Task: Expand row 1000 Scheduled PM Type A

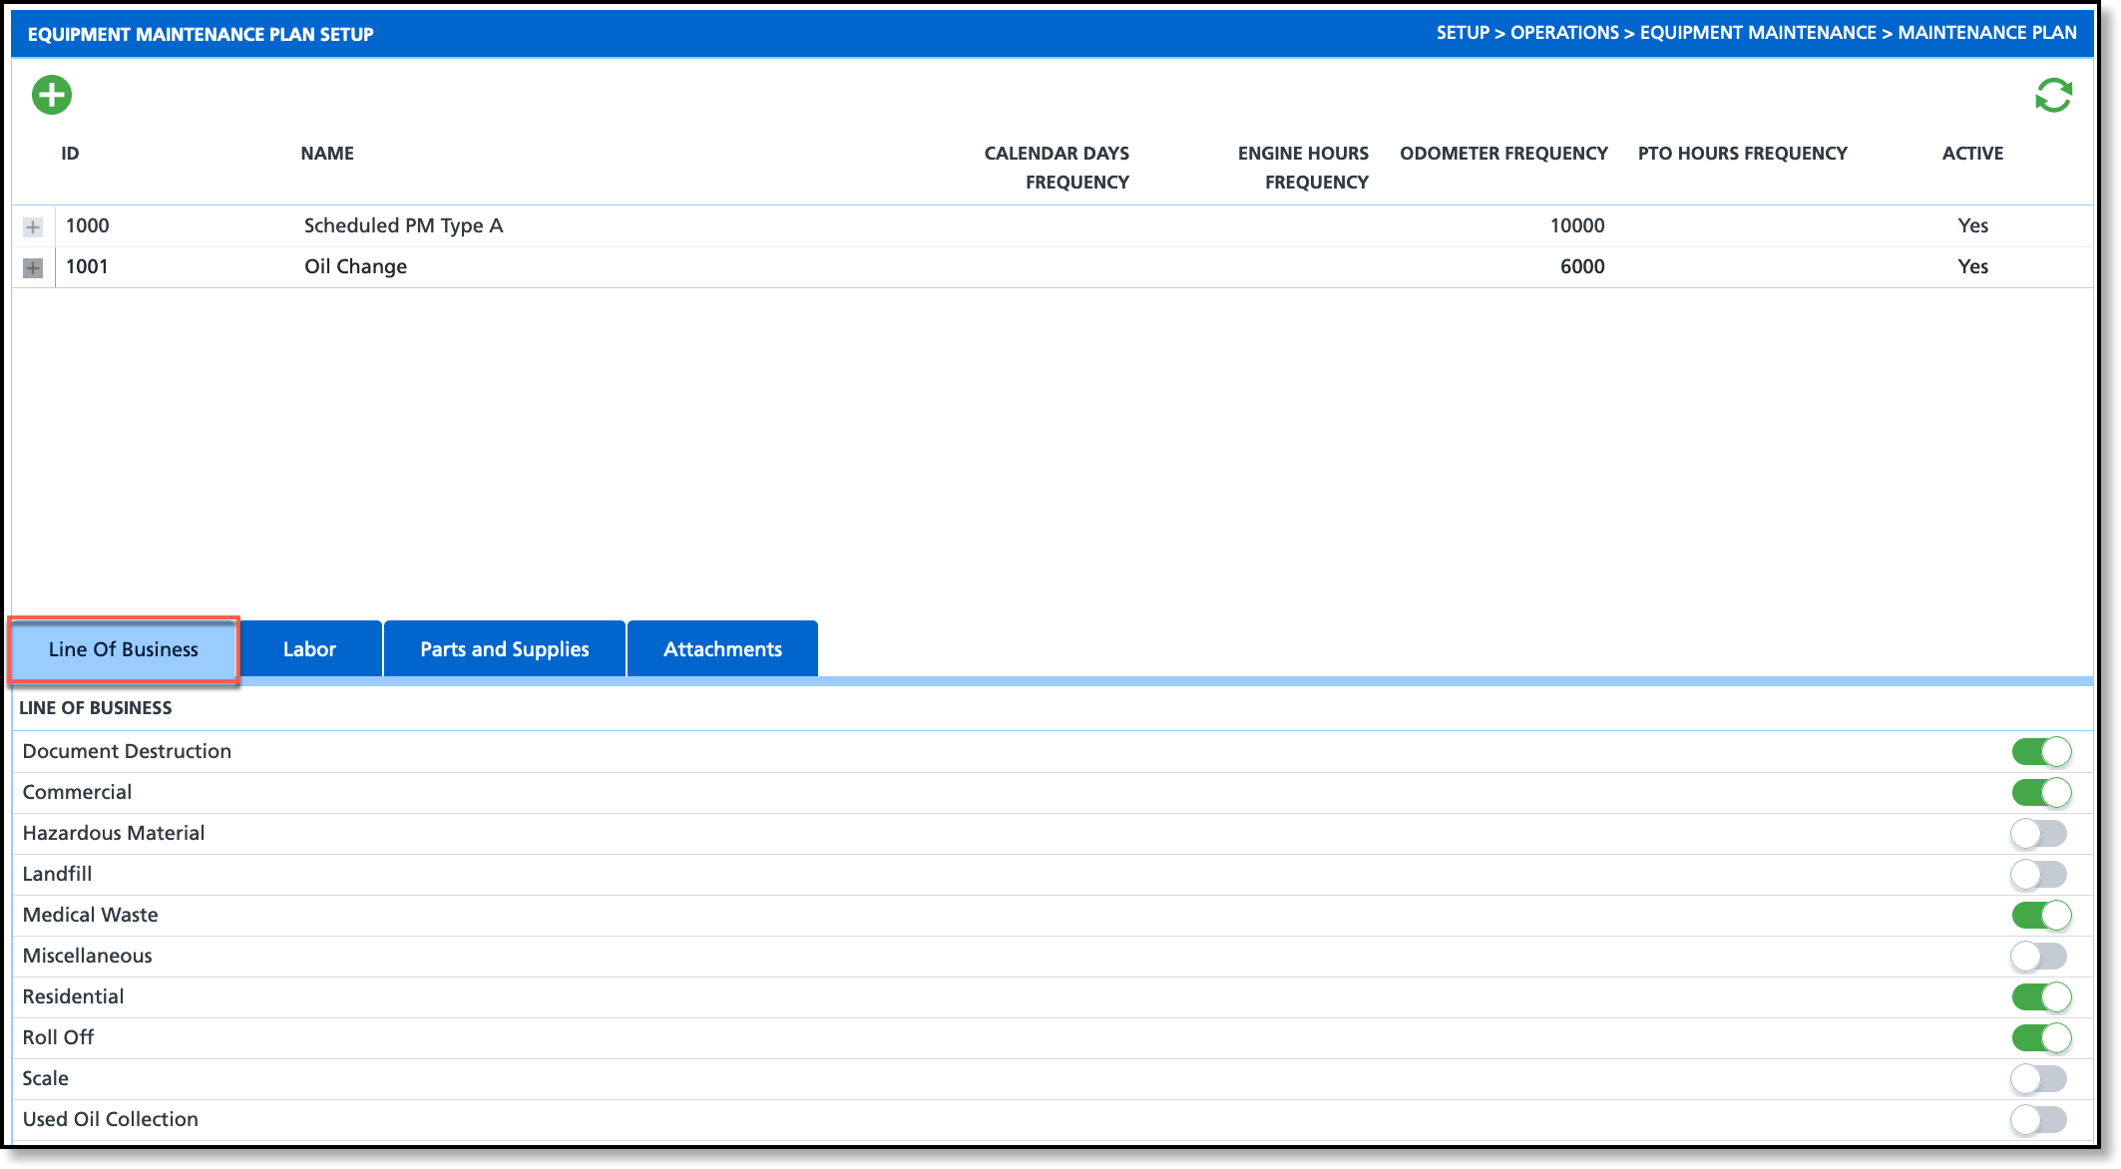Action: click(x=33, y=227)
